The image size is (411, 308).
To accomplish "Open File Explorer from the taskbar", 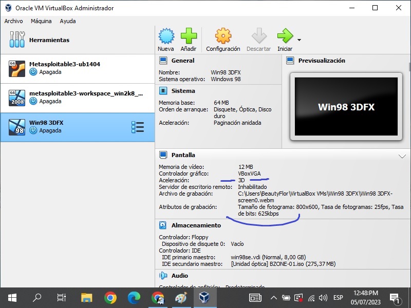I will (x=86, y=298).
